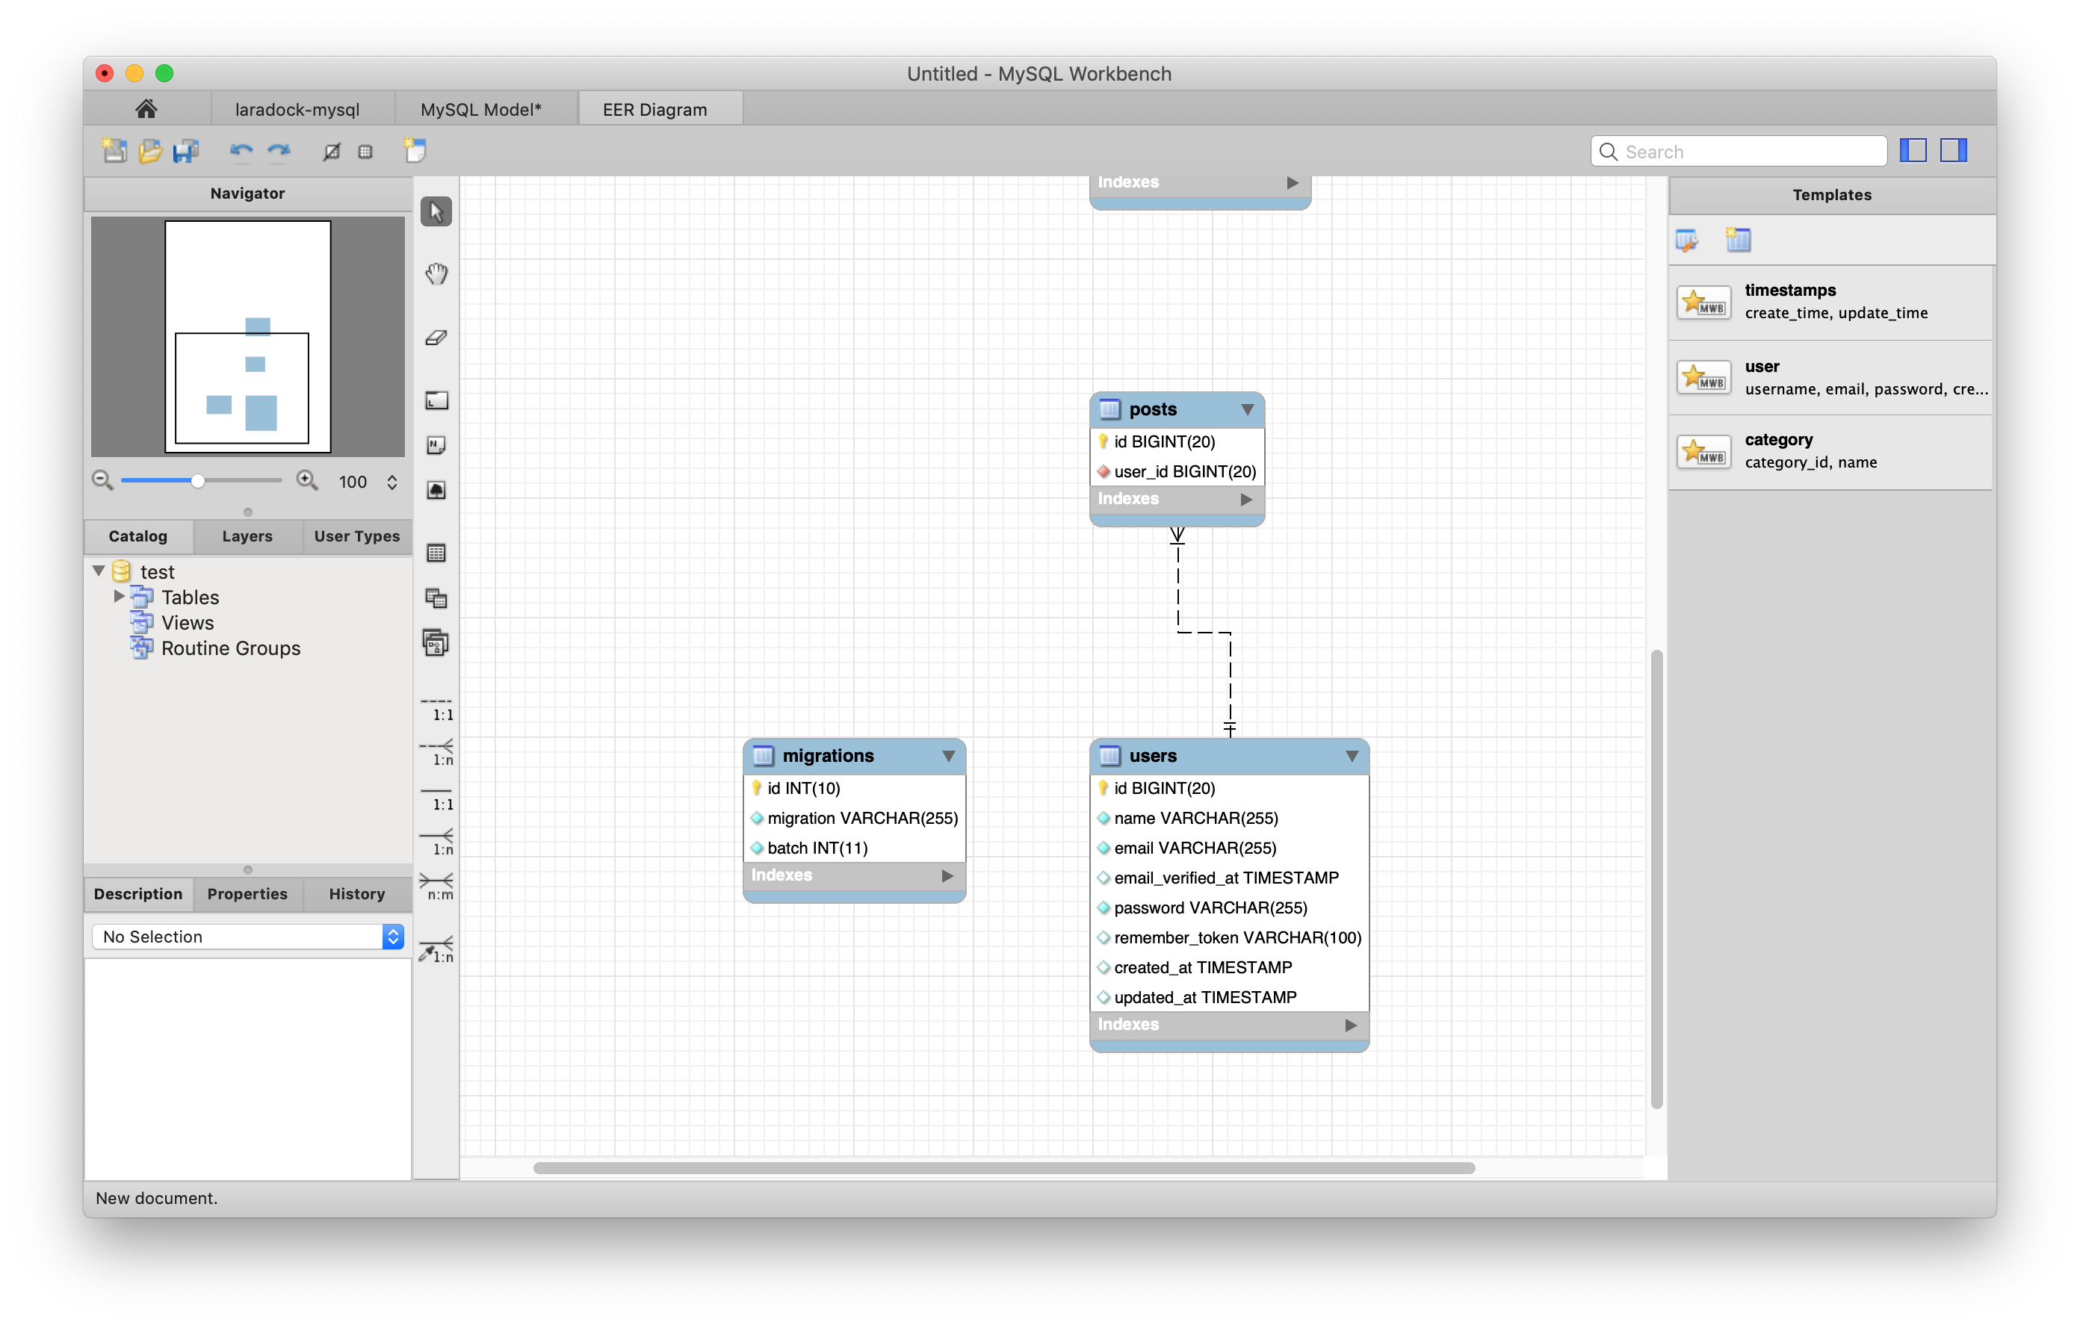The width and height of the screenshot is (2080, 1328).
Task: Zoom in with the magnifier plus icon
Action: [x=308, y=481]
